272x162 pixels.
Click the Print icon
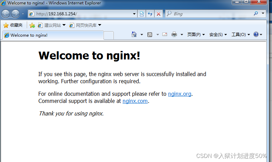pos(174,34)
